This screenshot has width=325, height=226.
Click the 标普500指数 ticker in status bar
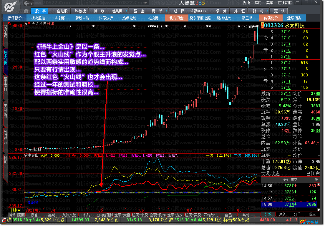pos(236,220)
